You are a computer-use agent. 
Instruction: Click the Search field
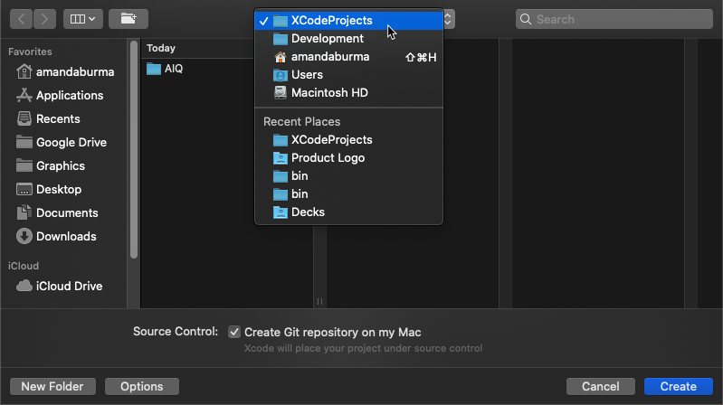614,19
